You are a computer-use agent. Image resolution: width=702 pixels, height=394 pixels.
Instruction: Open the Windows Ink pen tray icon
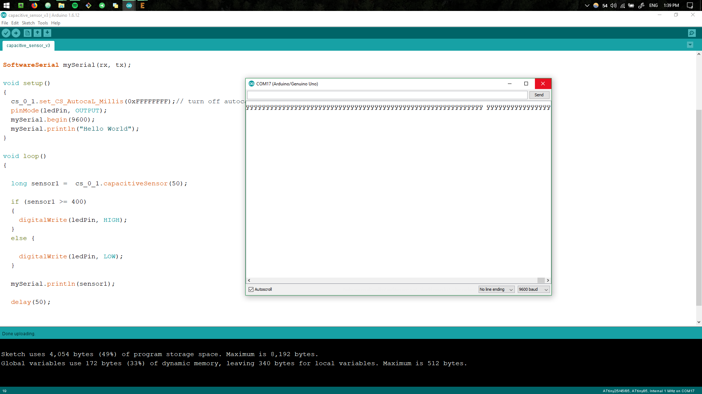tap(641, 5)
